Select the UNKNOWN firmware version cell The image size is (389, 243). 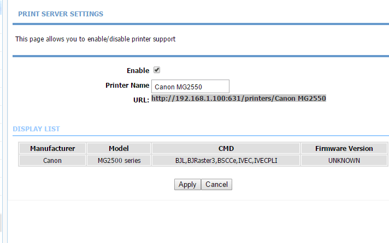click(344, 160)
